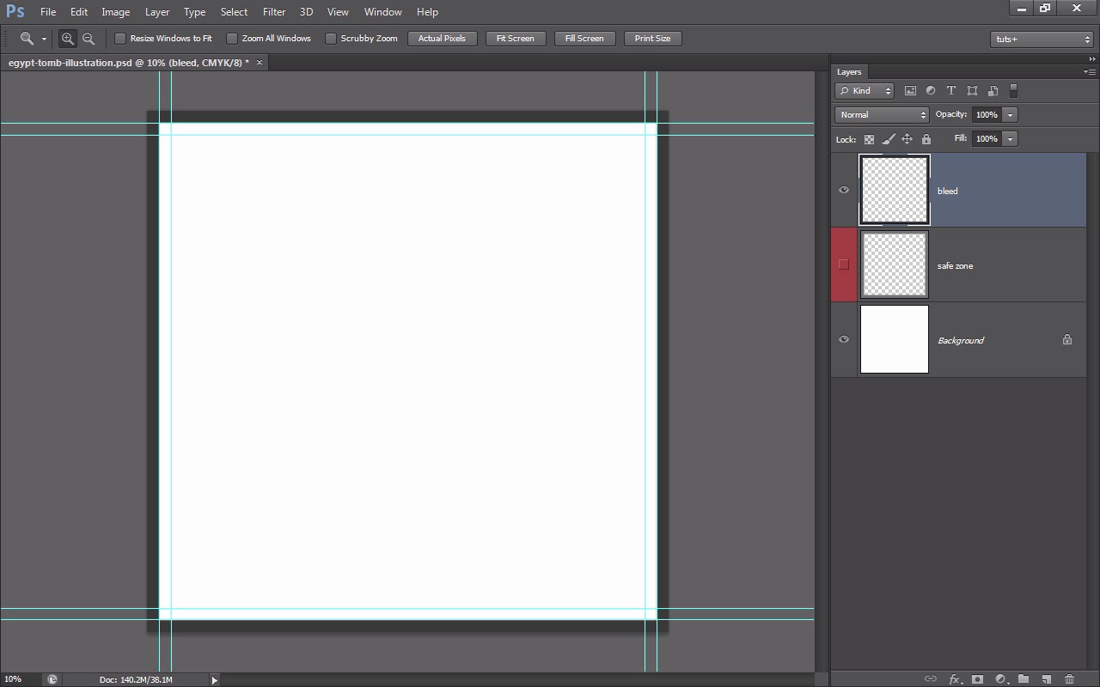The height and width of the screenshot is (687, 1100).
Task: Delete layer with the trash icon
Action: 1069,679
